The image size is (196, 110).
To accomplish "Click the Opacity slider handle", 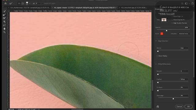I will point(167,31).
